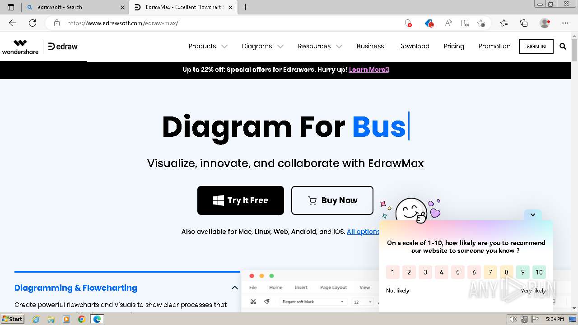Open the All options link
578x325 pixels.
(363, 232)
